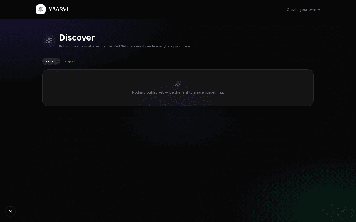Click the sparkle icon beside Discover heading
This screenshot has height=222, width=356.
(49, 41)
